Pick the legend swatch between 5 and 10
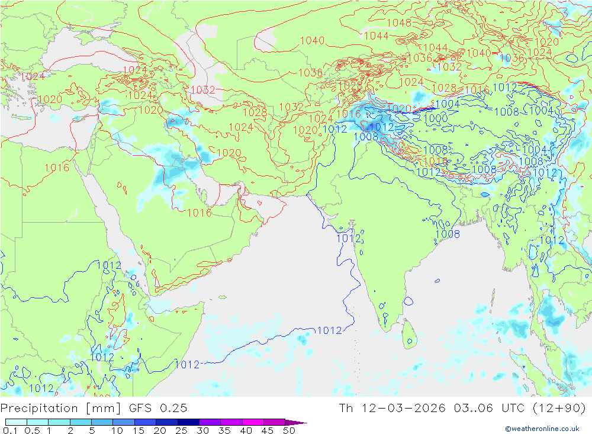 coord(102,422)
